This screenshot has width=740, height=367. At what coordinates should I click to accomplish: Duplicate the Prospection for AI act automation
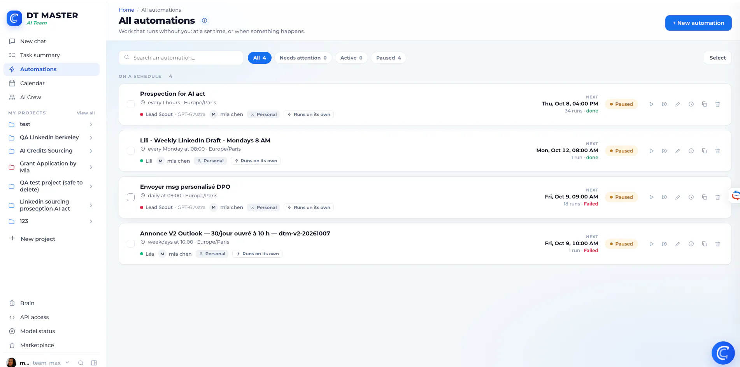coord(704,104)
